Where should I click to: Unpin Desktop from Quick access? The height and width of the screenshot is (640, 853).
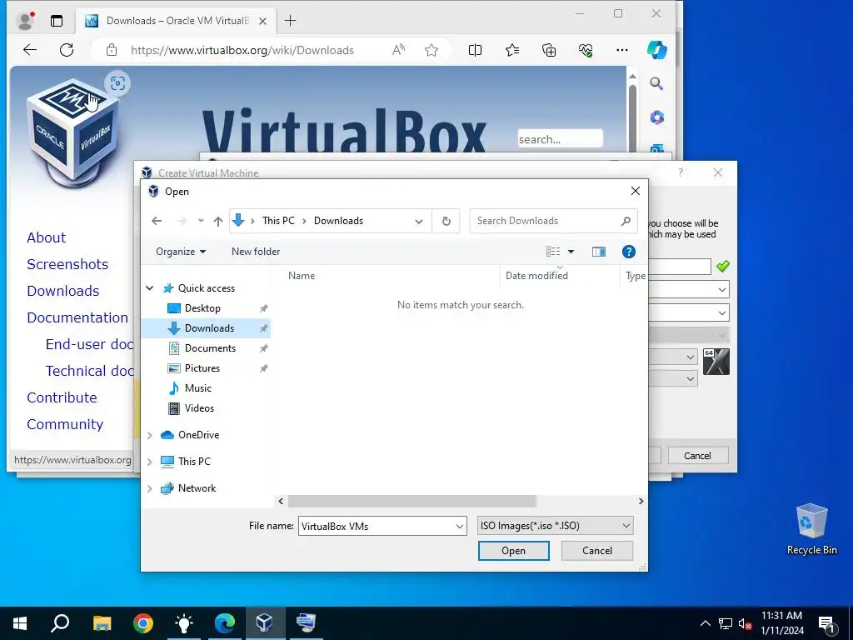263,308
